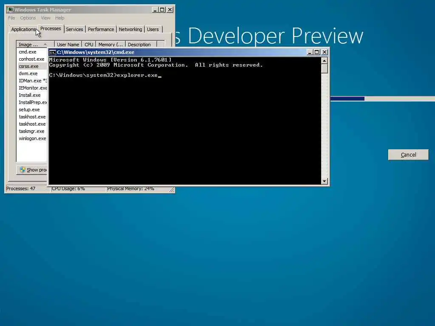The image size is (435, 326).
Task: Select IEMonitor.exe in the process list
Action: [x=31, y=88]
